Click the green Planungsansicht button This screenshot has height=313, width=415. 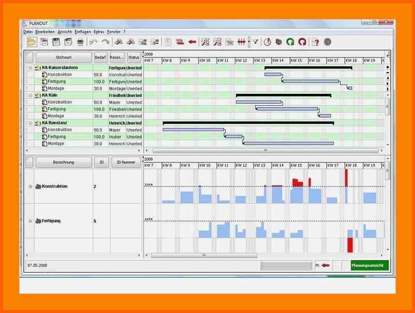[370, 265]
